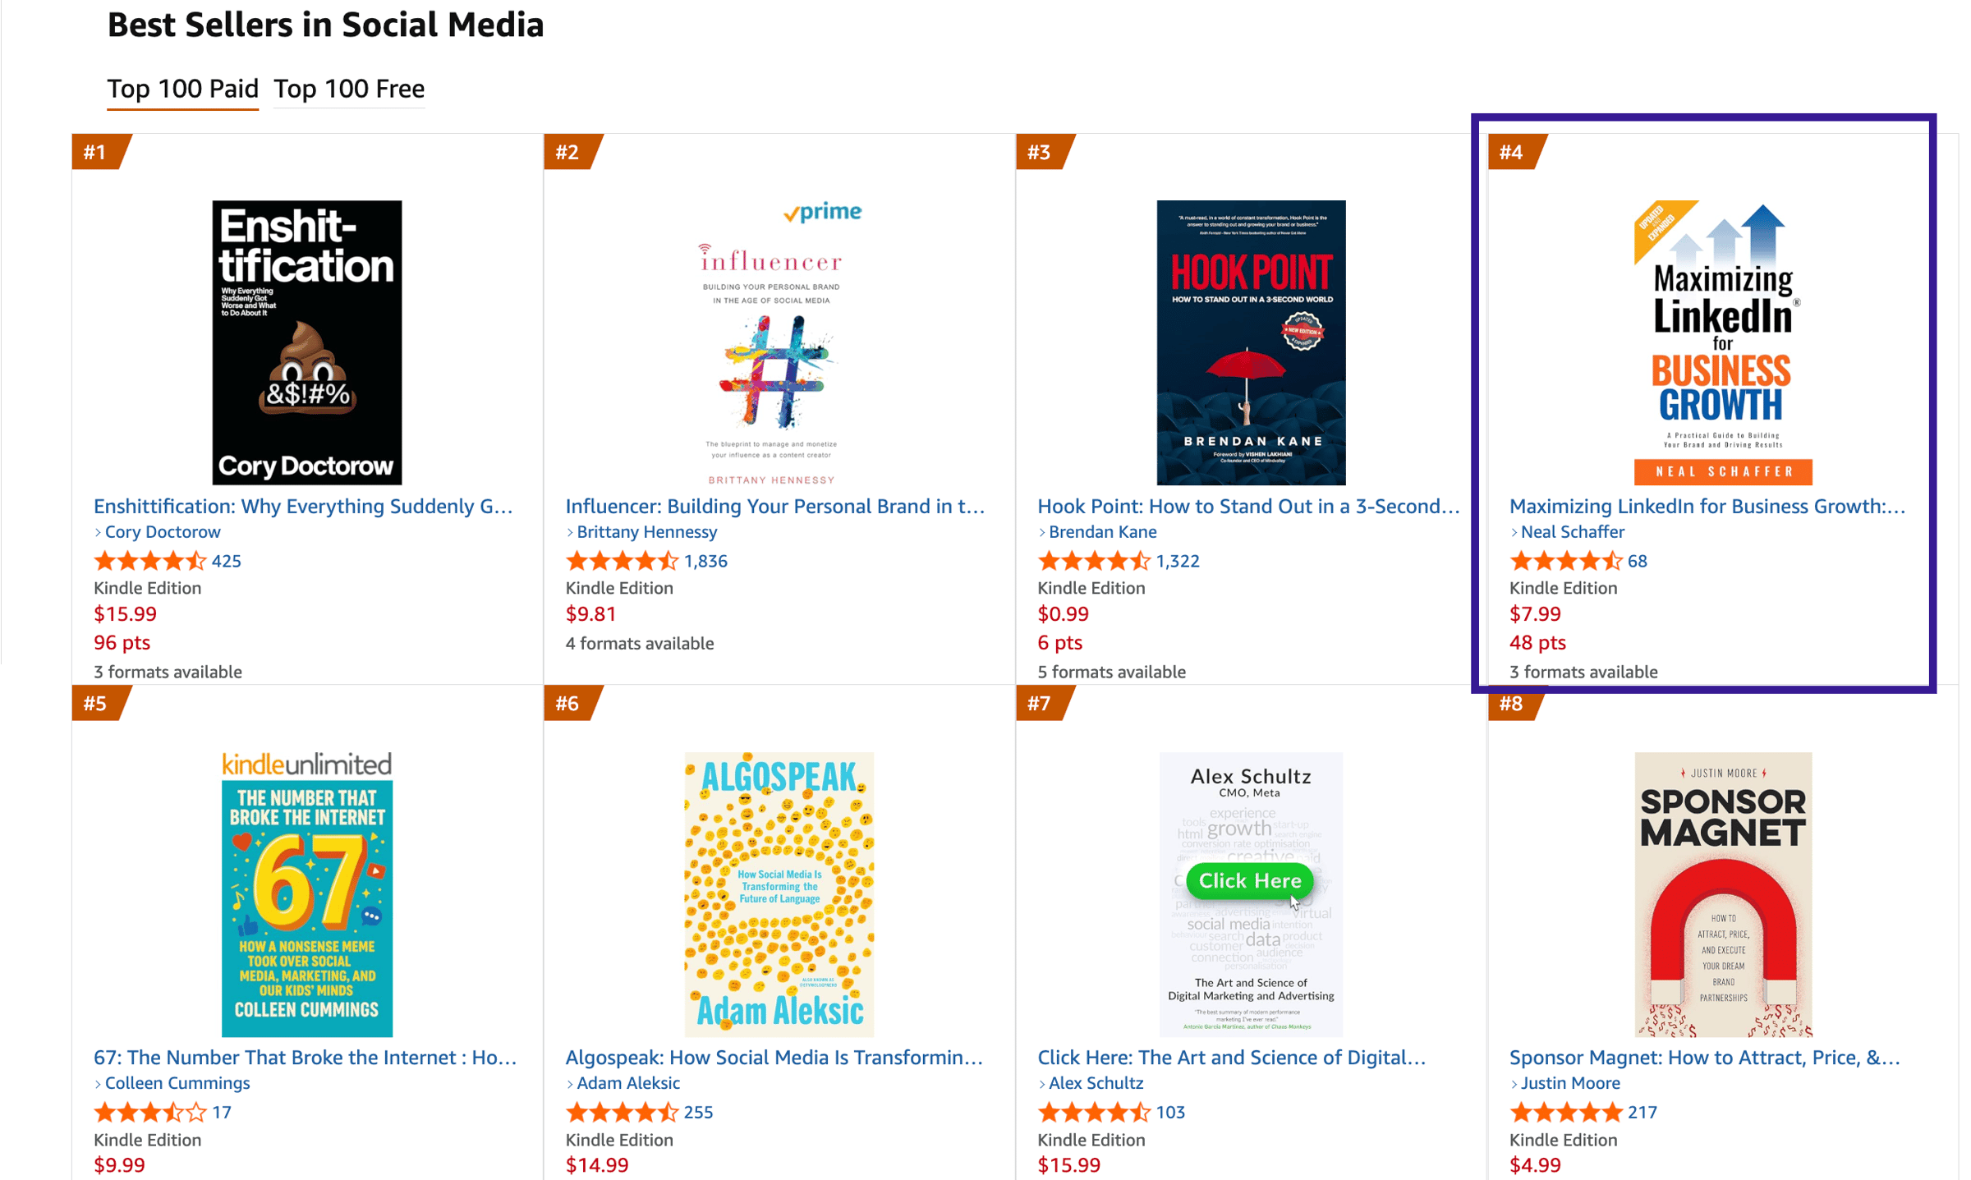Screen dimensions: 1971x1180
Task: Click the Maximizing LinkedIn book cover
Action: [1722, 342]
